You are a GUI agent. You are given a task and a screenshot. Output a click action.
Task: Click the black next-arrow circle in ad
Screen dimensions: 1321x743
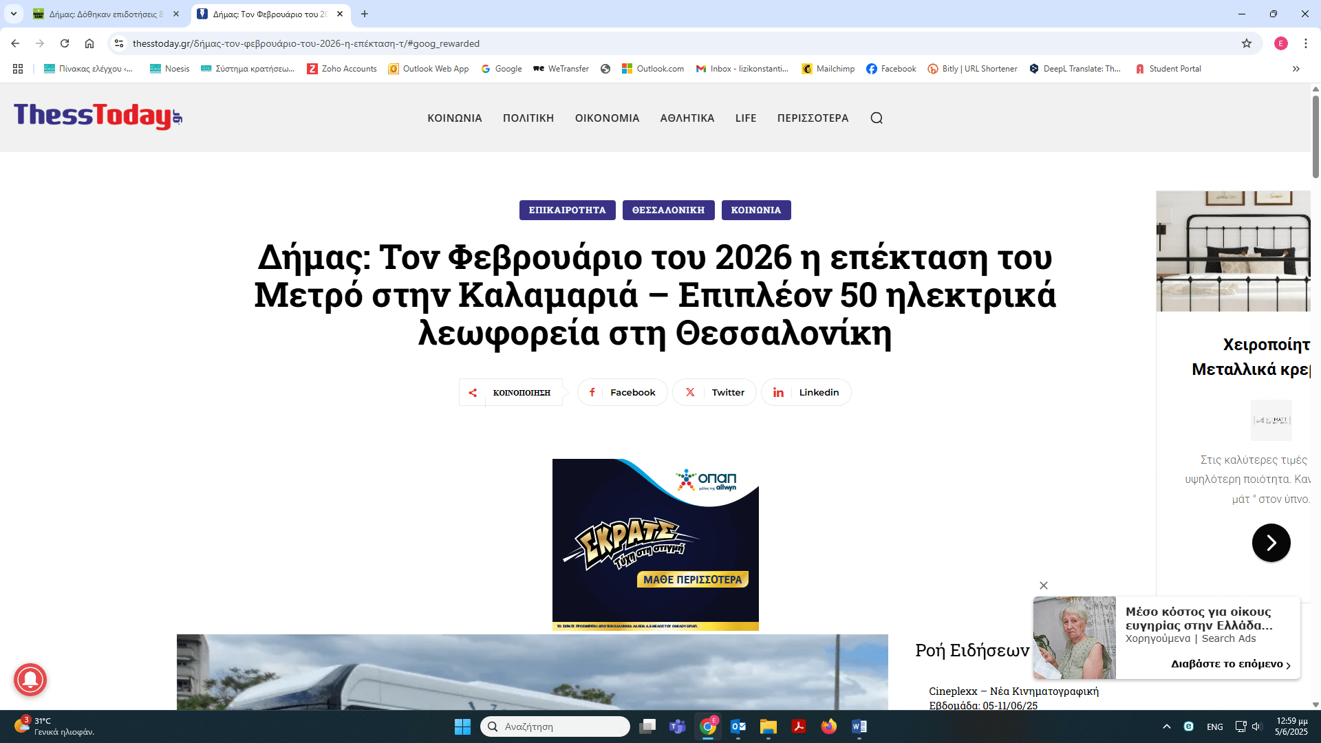coord(1270,543)
